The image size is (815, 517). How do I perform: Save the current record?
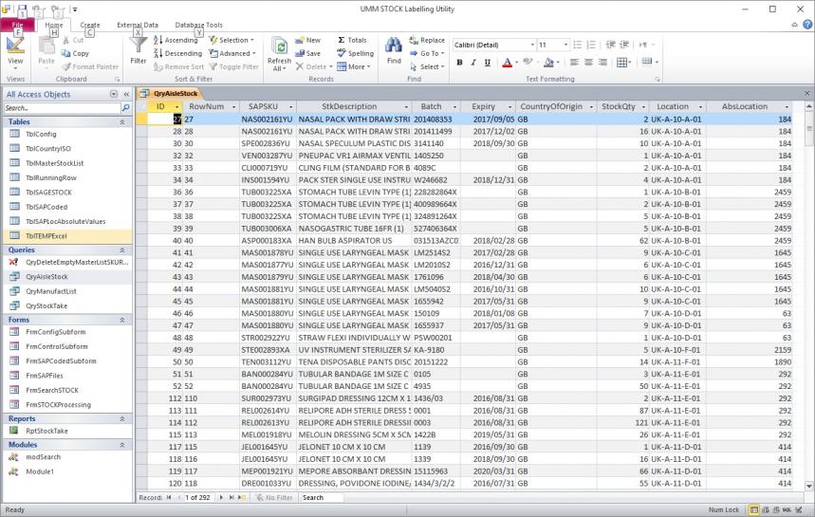(x=307, y=53)
